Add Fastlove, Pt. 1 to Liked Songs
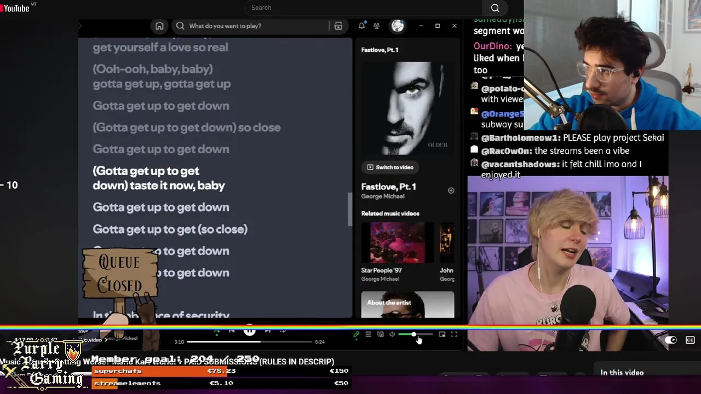 pyautogui.click(x=451, y=190)
